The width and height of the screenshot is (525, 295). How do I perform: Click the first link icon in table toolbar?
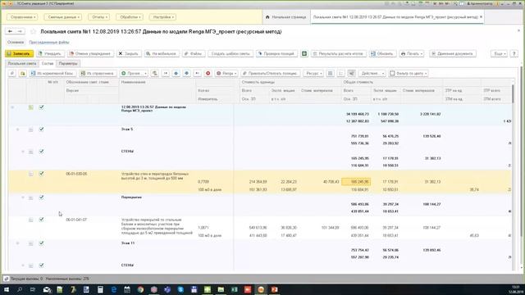click(x=12, y=73)
